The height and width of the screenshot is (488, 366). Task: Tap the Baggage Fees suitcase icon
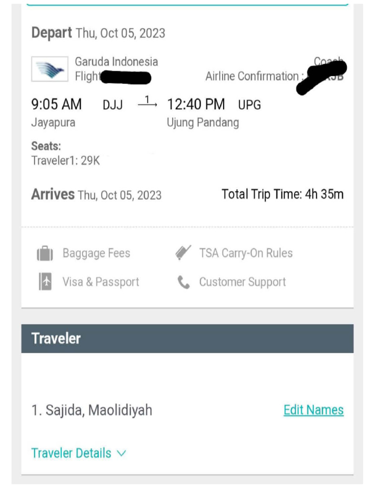45,254
